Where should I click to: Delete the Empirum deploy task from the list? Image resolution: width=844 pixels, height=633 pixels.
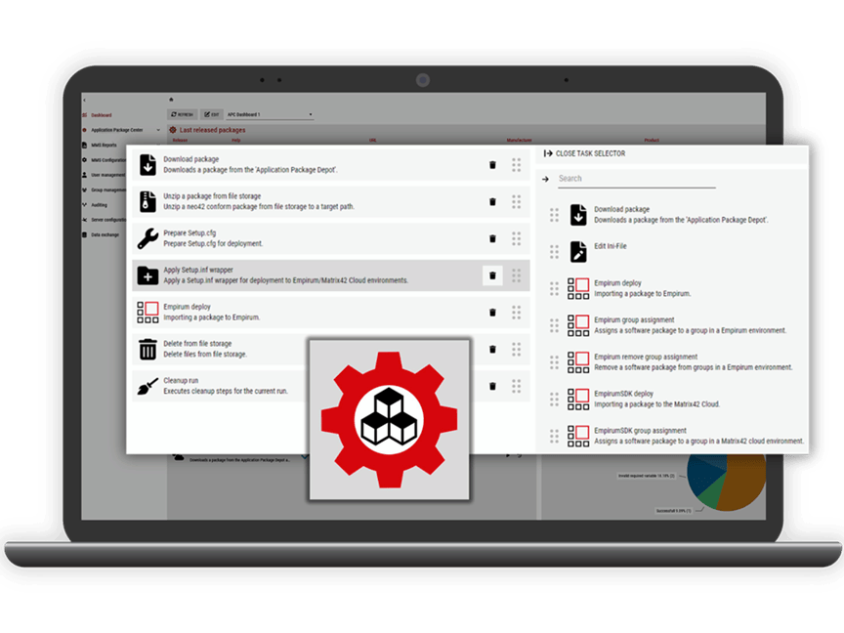tap(492, 313)
